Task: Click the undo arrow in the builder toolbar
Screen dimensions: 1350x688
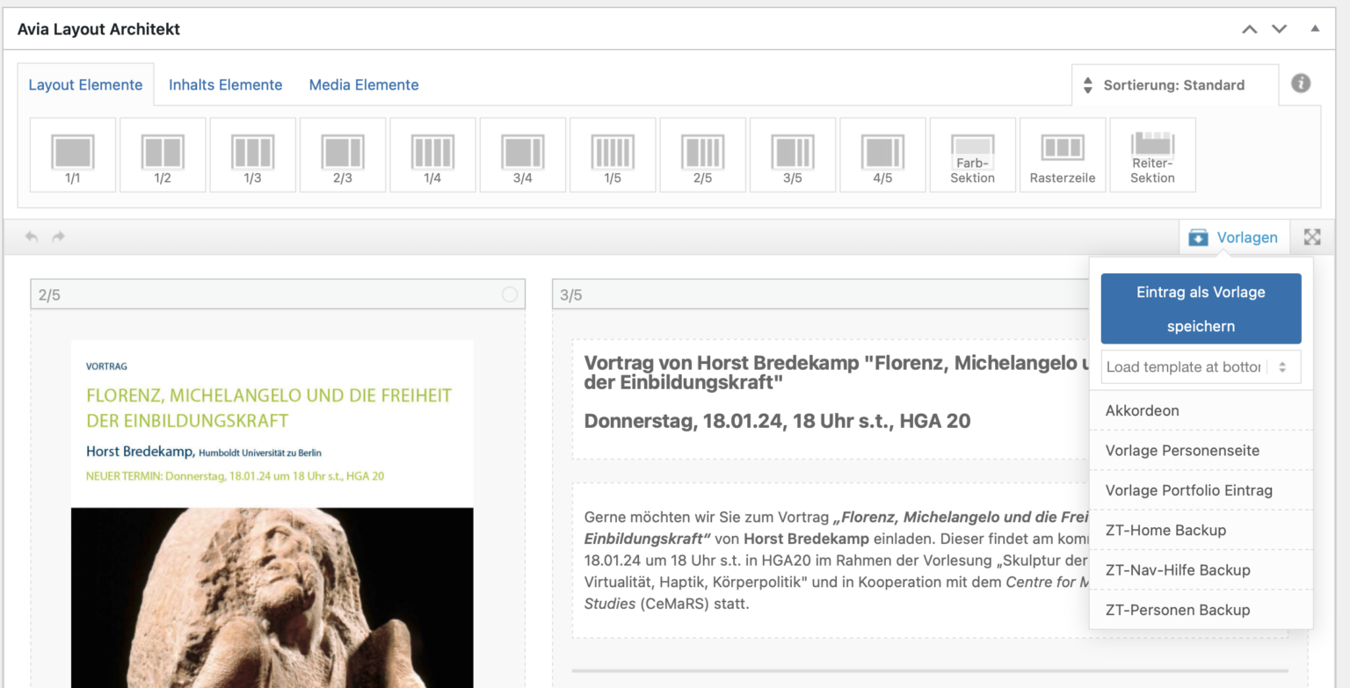Action: pos(32,237)
